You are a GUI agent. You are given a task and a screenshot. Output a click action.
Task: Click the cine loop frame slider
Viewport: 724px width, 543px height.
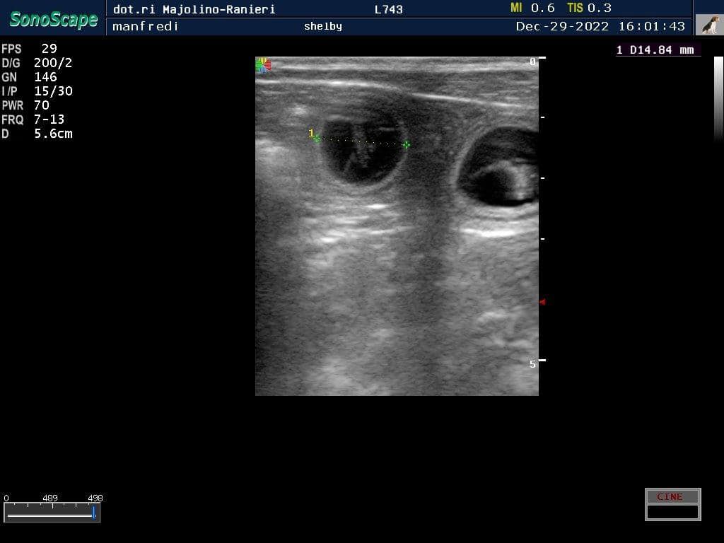pos(52,513)
